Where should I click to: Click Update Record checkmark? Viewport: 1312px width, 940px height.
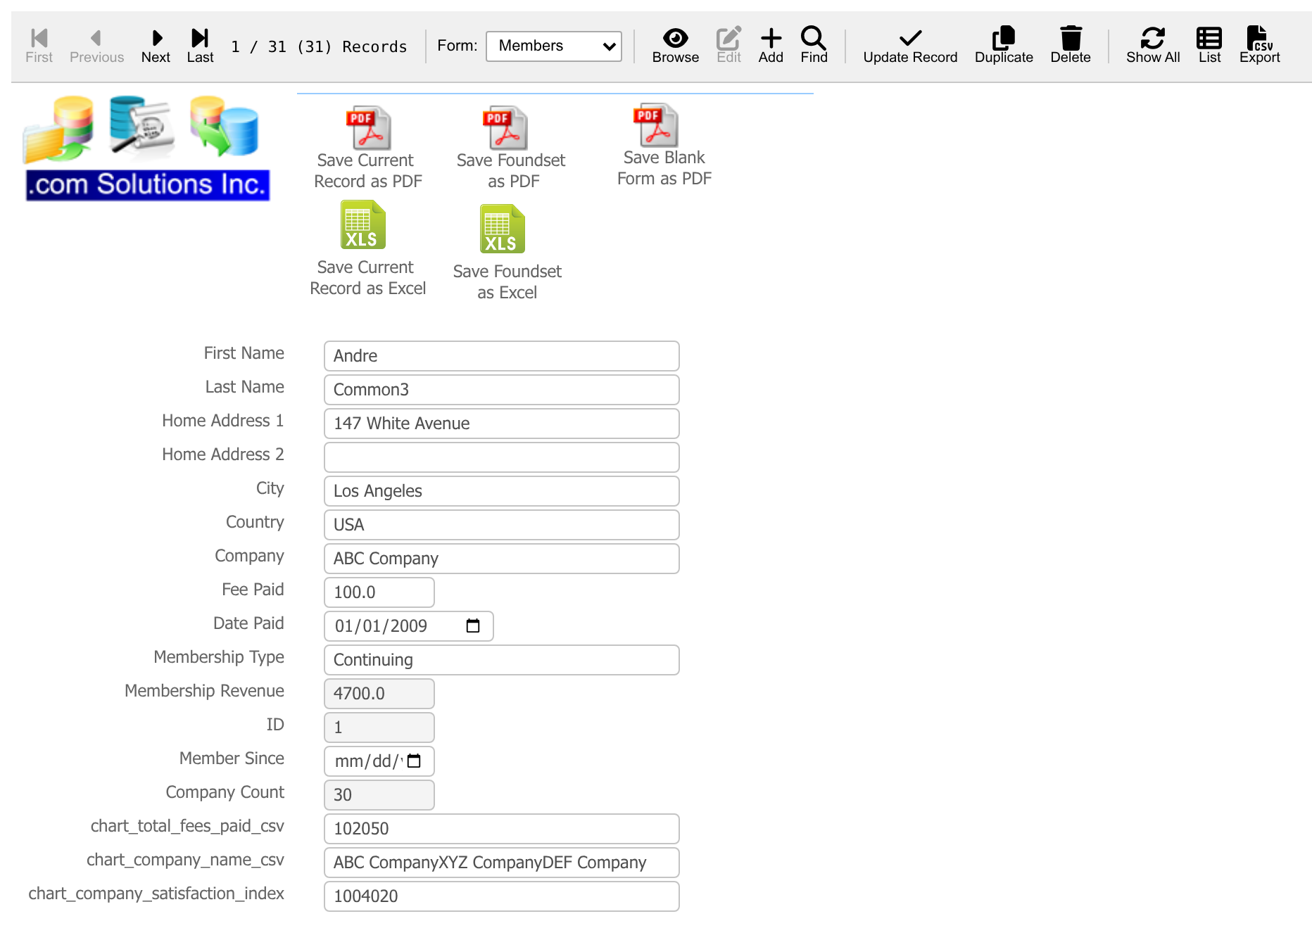(x=910, y=46)
